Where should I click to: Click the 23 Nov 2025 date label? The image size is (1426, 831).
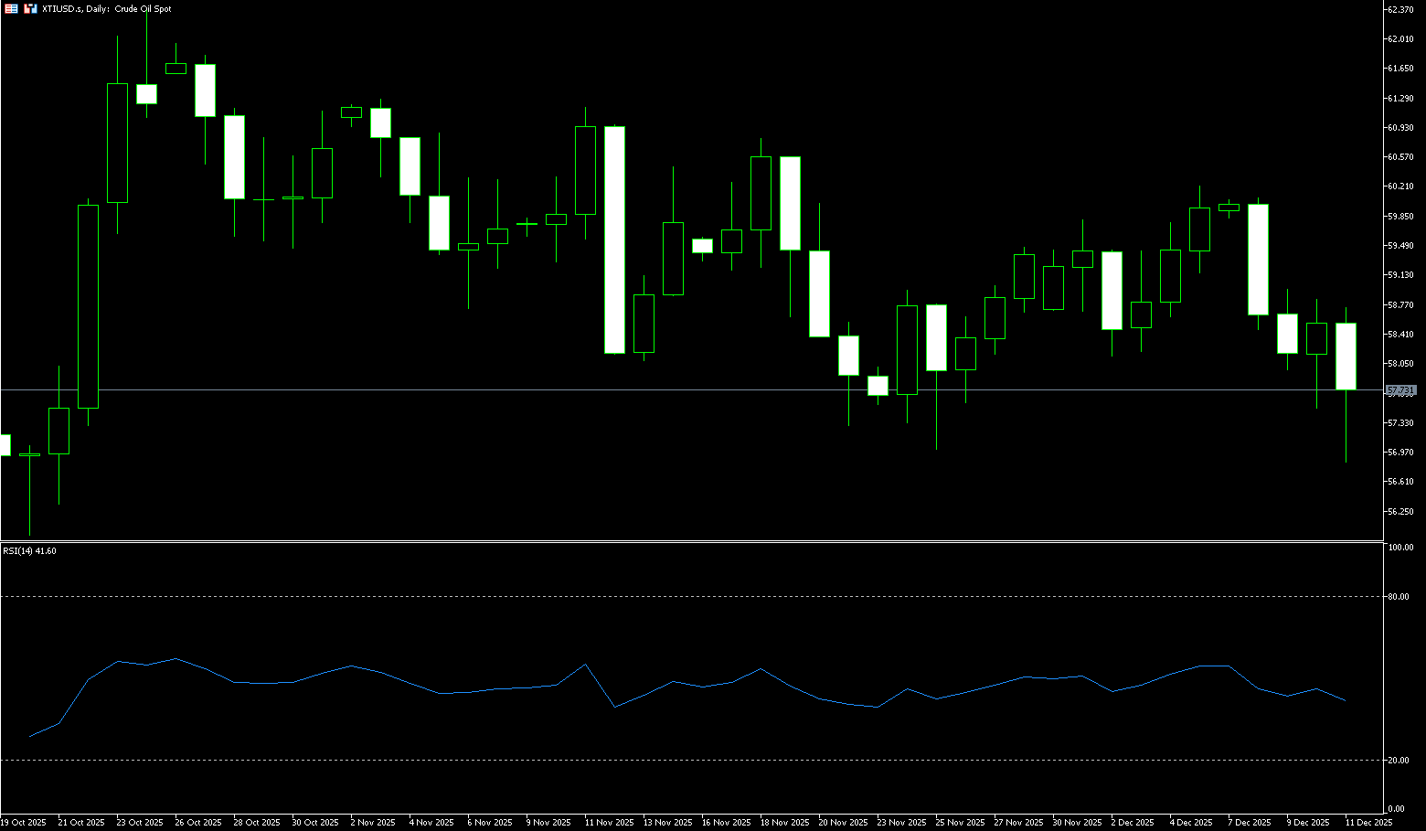[901, 823]
